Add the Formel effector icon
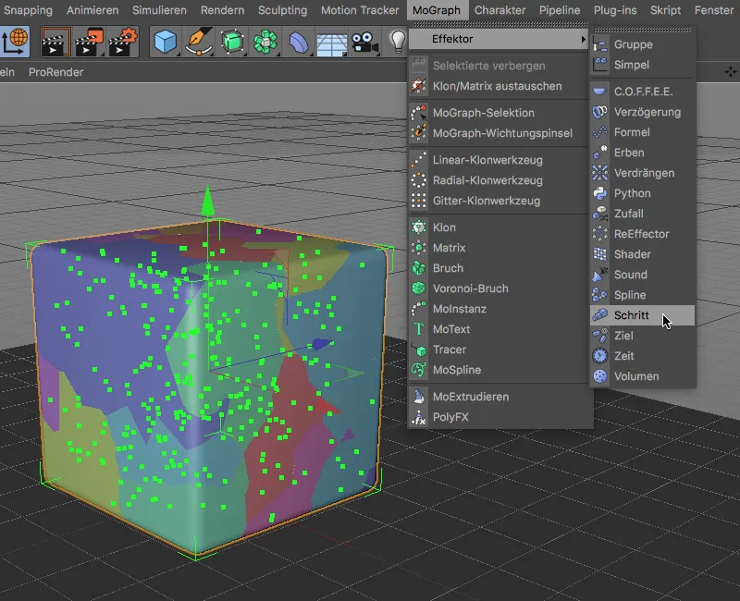The image size is (740, 601). coord(599,132)
